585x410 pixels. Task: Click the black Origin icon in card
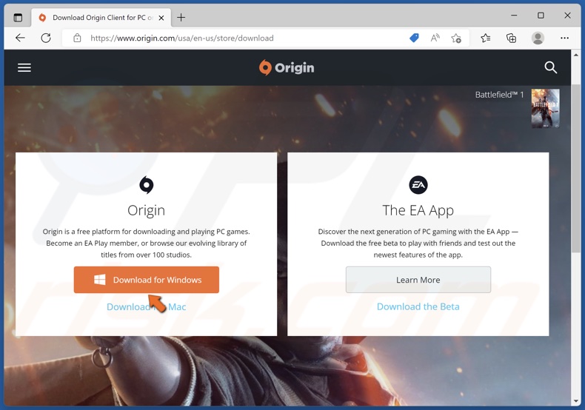click(x=147, y=185)
